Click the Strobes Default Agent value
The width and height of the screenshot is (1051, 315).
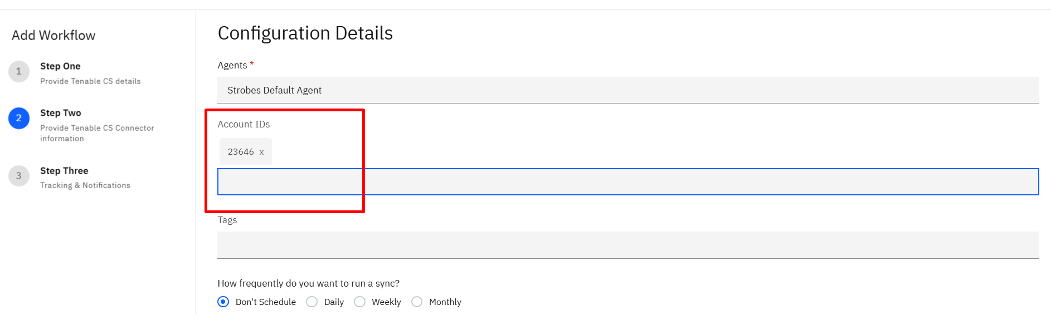(x=274, y=90)
